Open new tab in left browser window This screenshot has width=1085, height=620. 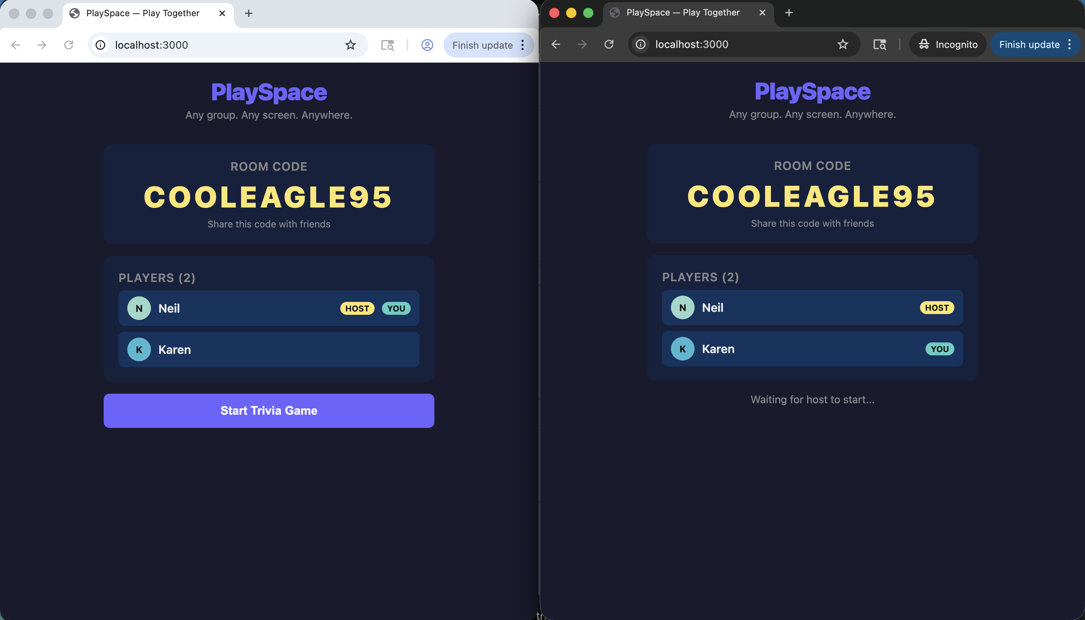click(x=248, y=13)
